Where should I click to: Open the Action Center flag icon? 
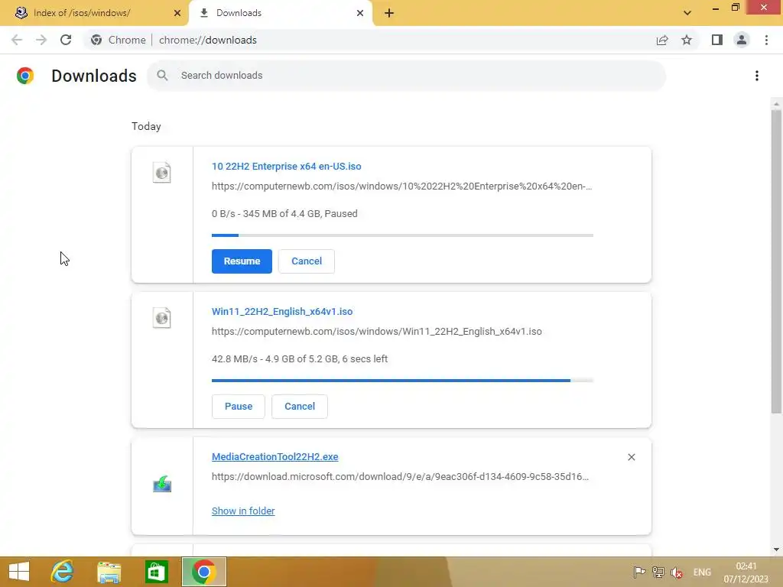pyautogui.click(x=638, y=572)
